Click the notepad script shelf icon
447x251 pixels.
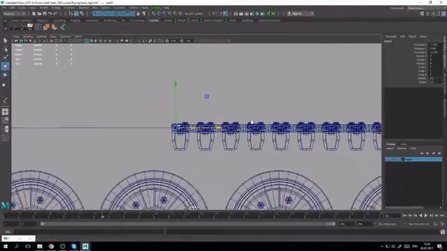[x=30, y=27]
